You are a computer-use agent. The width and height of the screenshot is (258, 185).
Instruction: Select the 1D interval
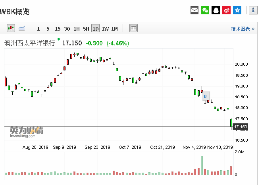95,28
